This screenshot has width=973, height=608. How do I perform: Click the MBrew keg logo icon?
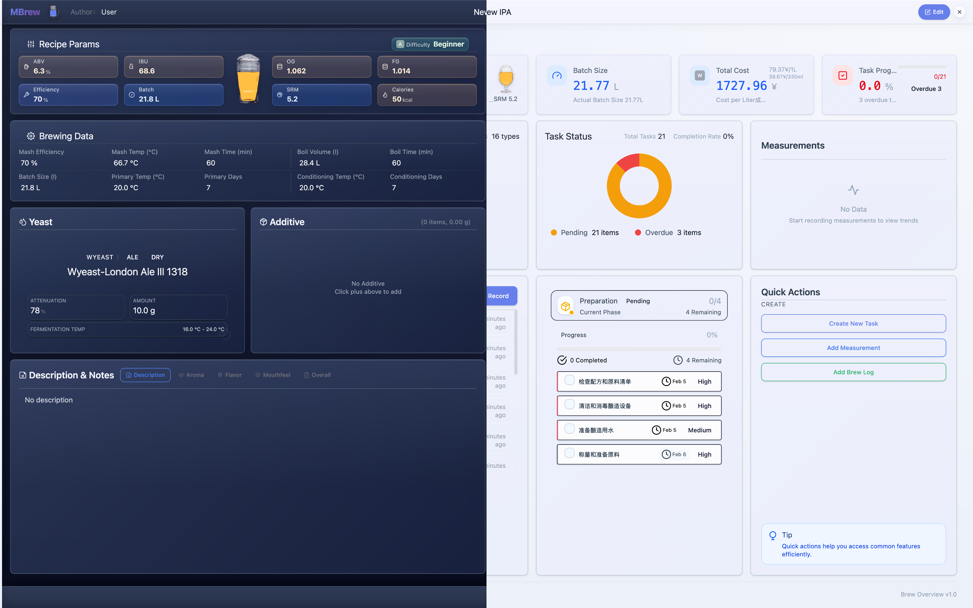click(53, 12)
